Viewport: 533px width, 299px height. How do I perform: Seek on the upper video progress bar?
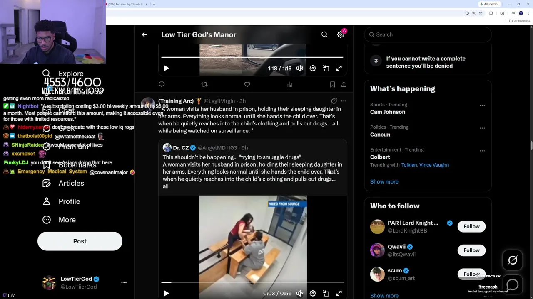252,57
